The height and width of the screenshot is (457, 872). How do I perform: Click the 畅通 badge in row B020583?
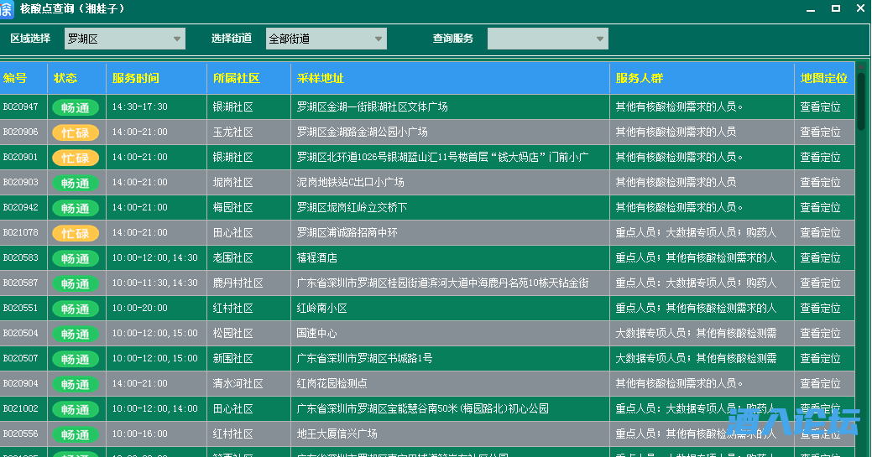[x=76, y=258]
